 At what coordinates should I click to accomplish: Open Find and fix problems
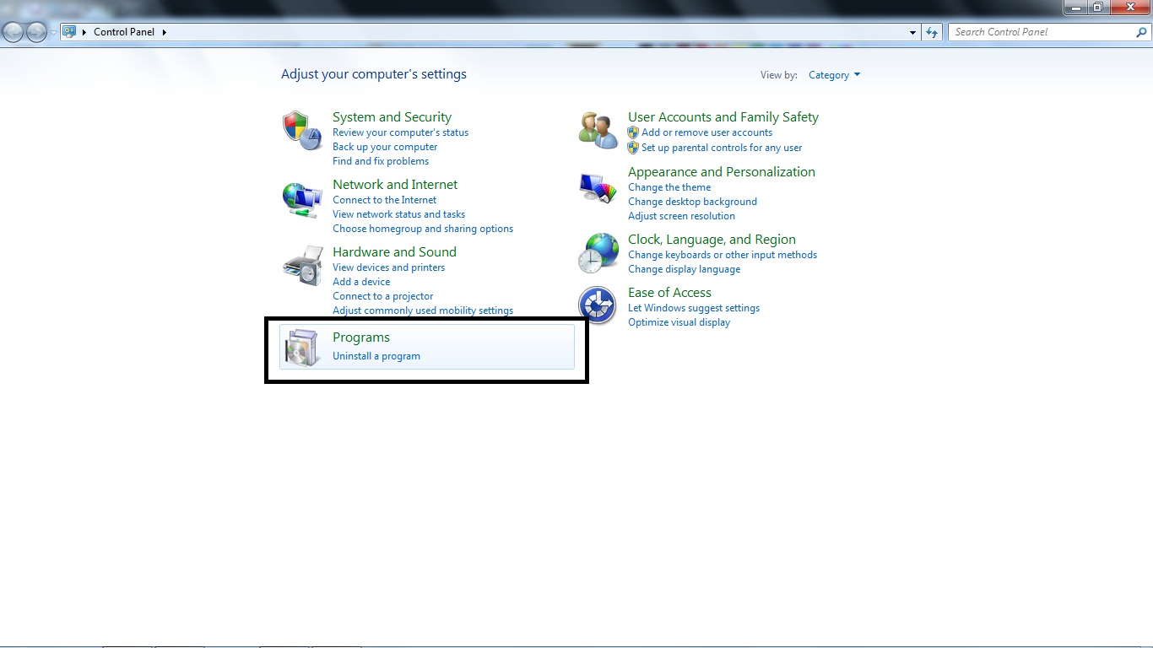point(381,161)
